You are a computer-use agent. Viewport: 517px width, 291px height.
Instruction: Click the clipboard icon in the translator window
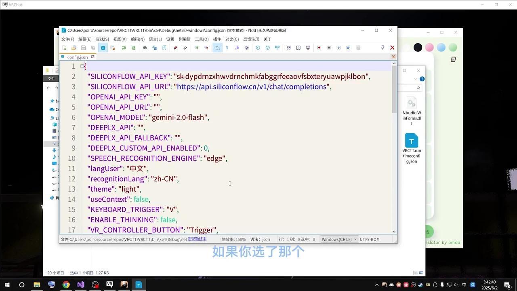pyautogui.click(x=453, y=59)
